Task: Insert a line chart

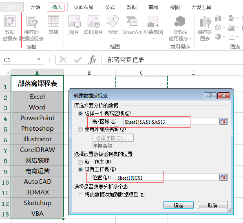Action: point(218,28)
